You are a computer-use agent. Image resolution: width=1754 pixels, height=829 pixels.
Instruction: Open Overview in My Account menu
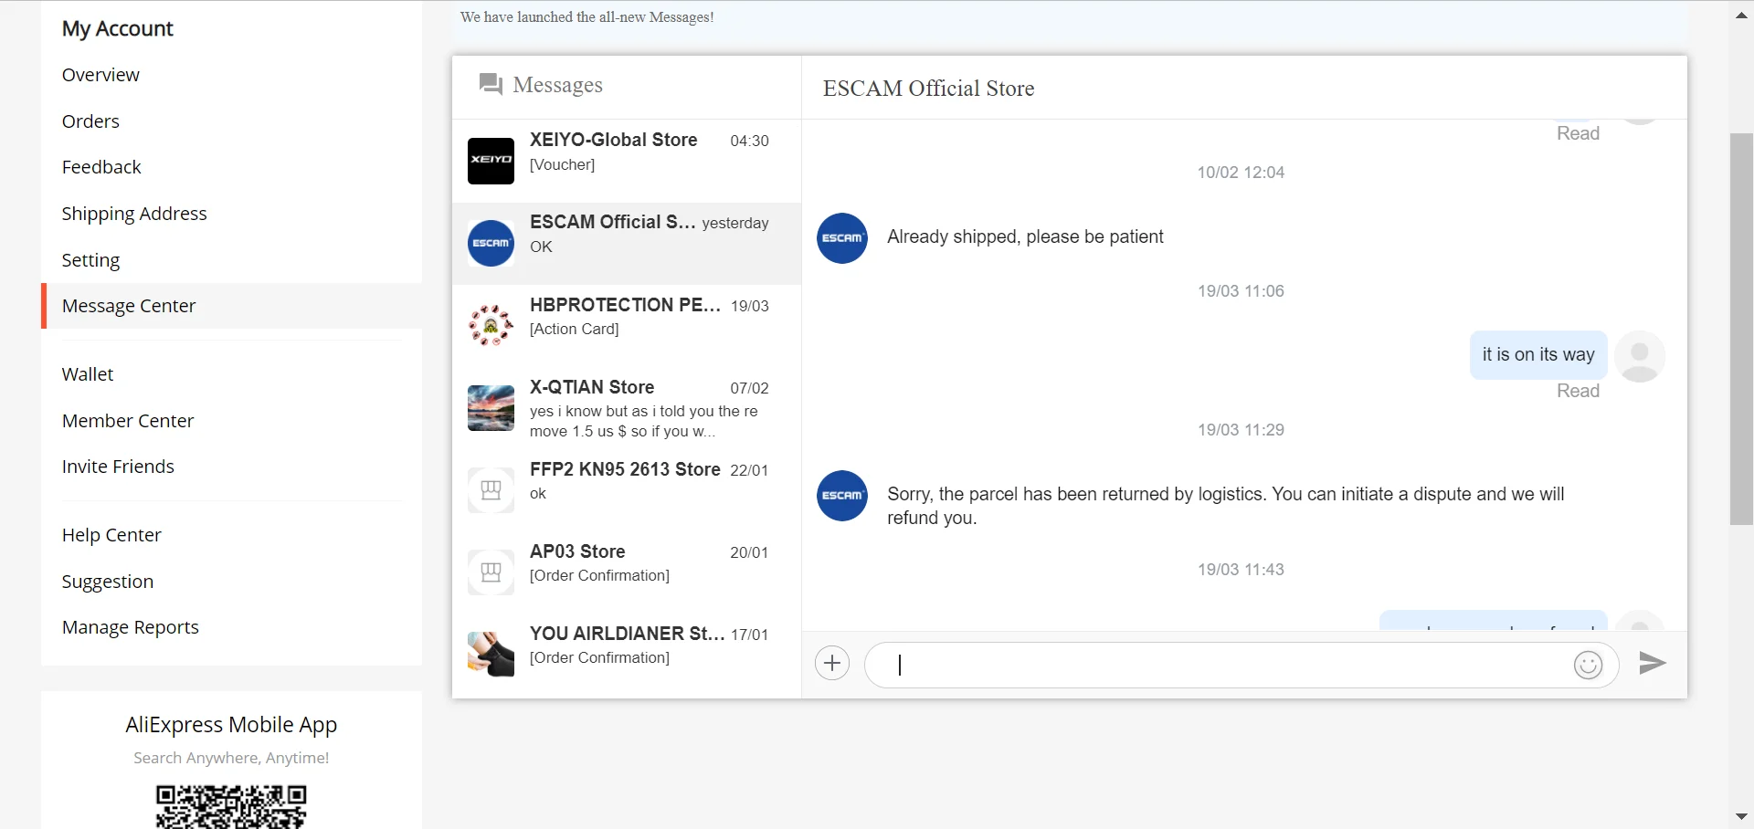pyautogui.click(x=100, y=75)
